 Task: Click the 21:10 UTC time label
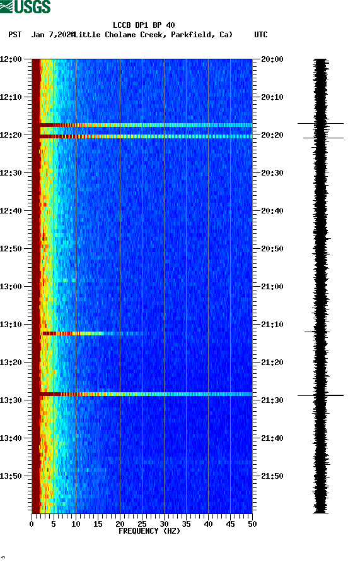(x=272, y=325)
